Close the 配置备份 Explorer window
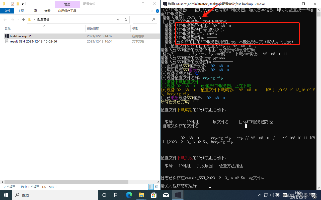321x200 pixels. click(x=154, y=4)
